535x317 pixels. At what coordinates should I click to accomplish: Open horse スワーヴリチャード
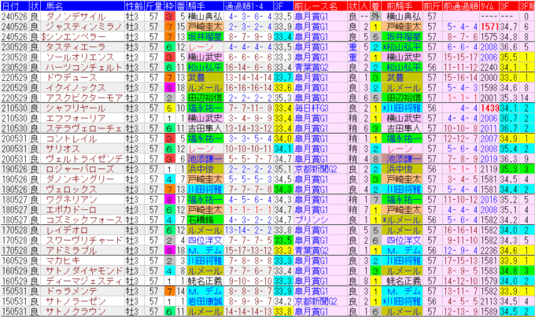click(x=83, y=240)
